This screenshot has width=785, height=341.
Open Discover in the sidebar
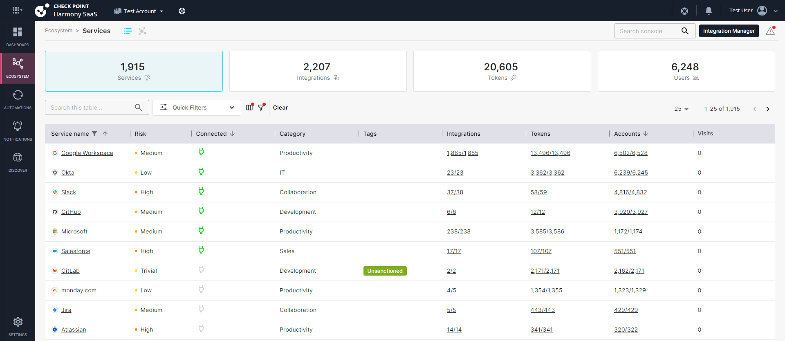[x=18, y=162]
